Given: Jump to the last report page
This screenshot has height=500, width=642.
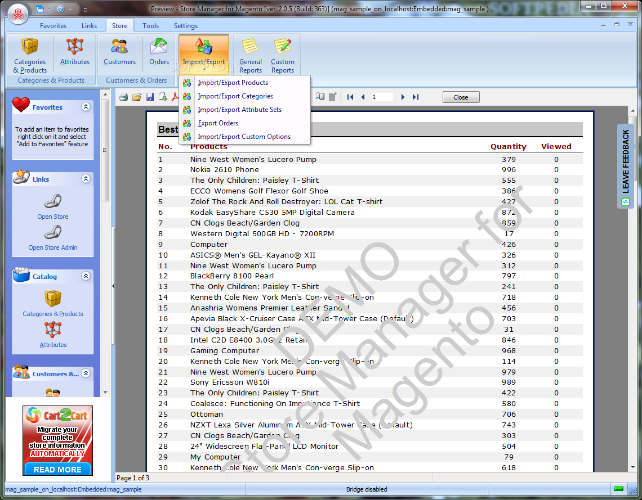Looking at the screenshot, I should (416, 97).
